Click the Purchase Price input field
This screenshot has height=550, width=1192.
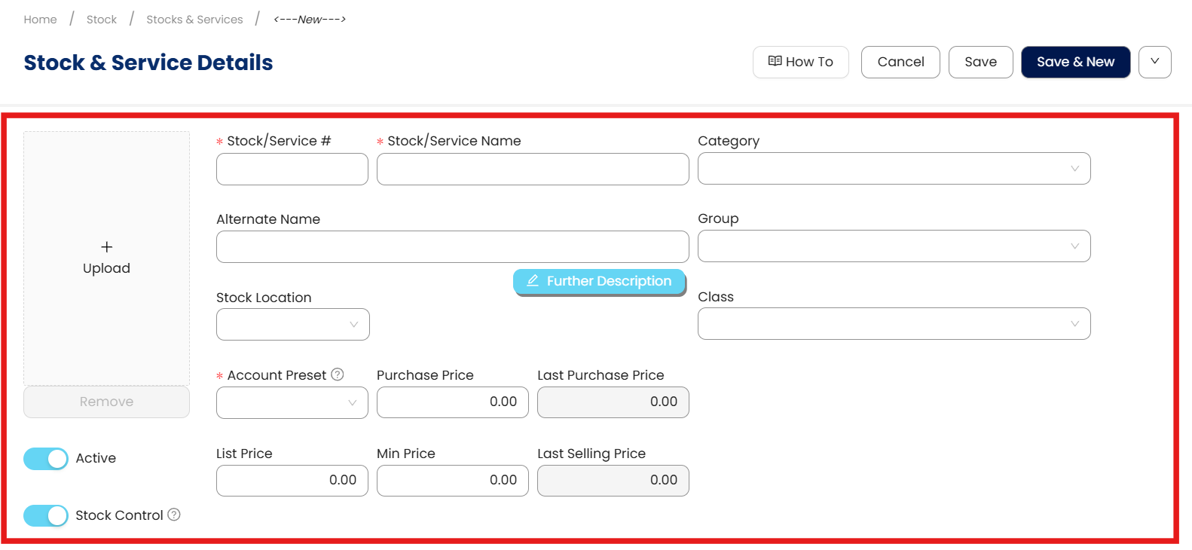point(452,402)
